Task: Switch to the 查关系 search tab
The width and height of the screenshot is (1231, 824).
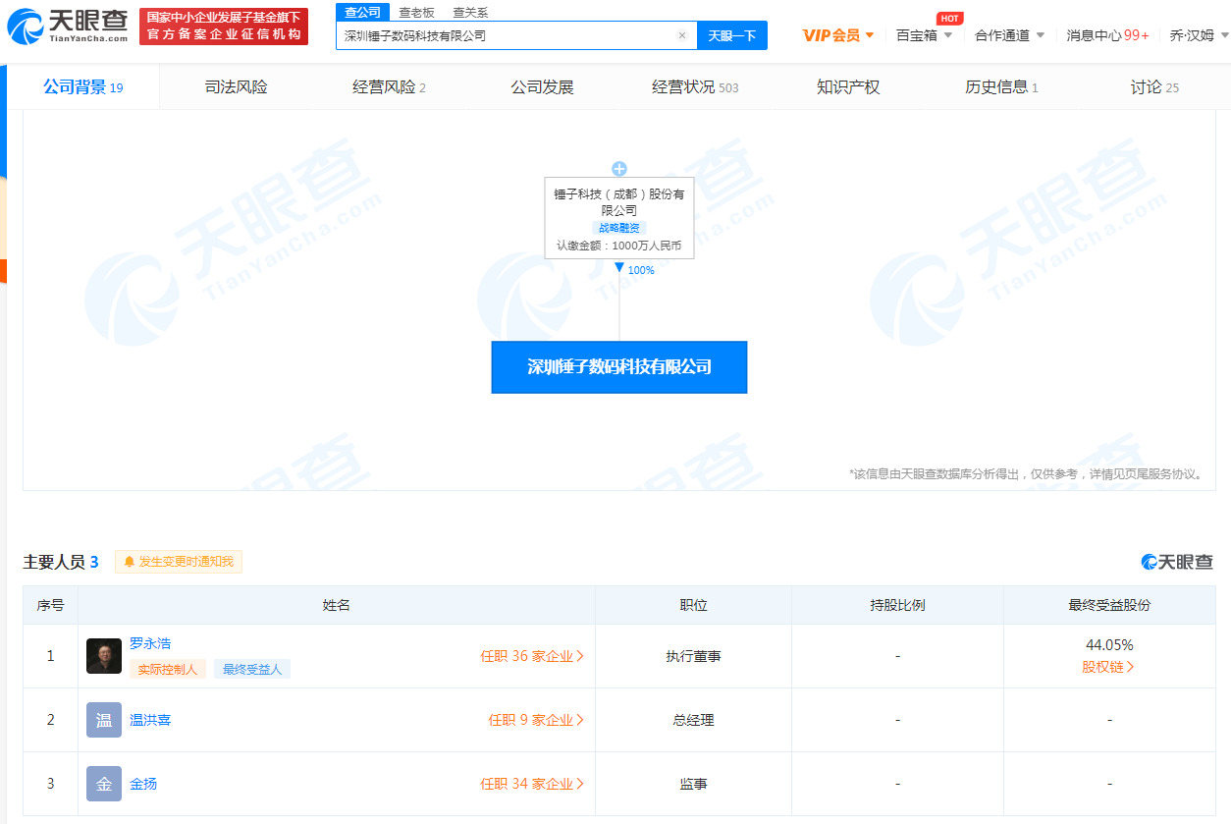Action: [x=470, y=13]
